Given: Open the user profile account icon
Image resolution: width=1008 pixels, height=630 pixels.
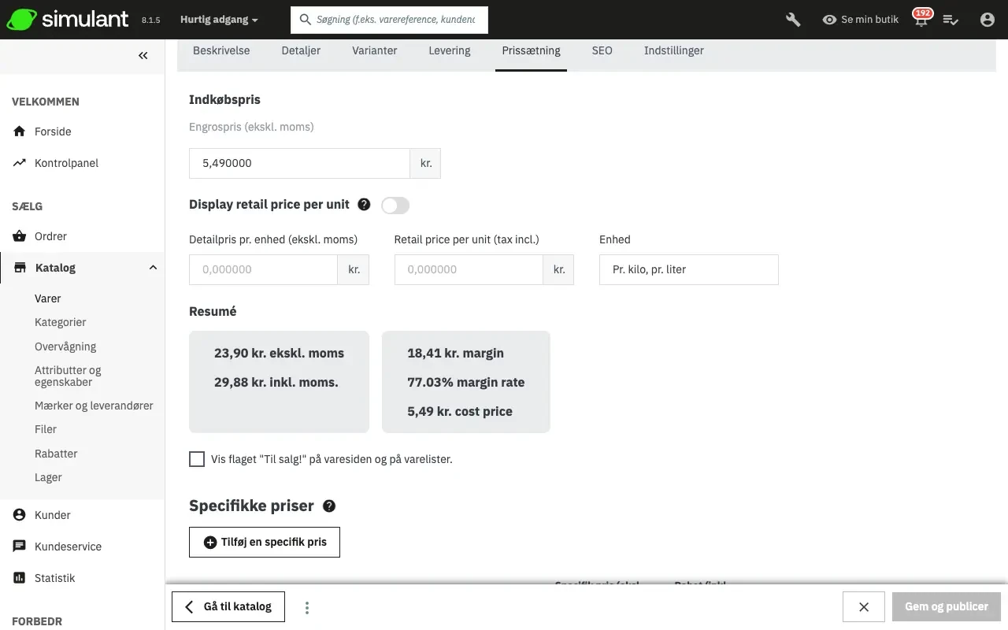Looking at the screenshot, I should coord(987,20).
